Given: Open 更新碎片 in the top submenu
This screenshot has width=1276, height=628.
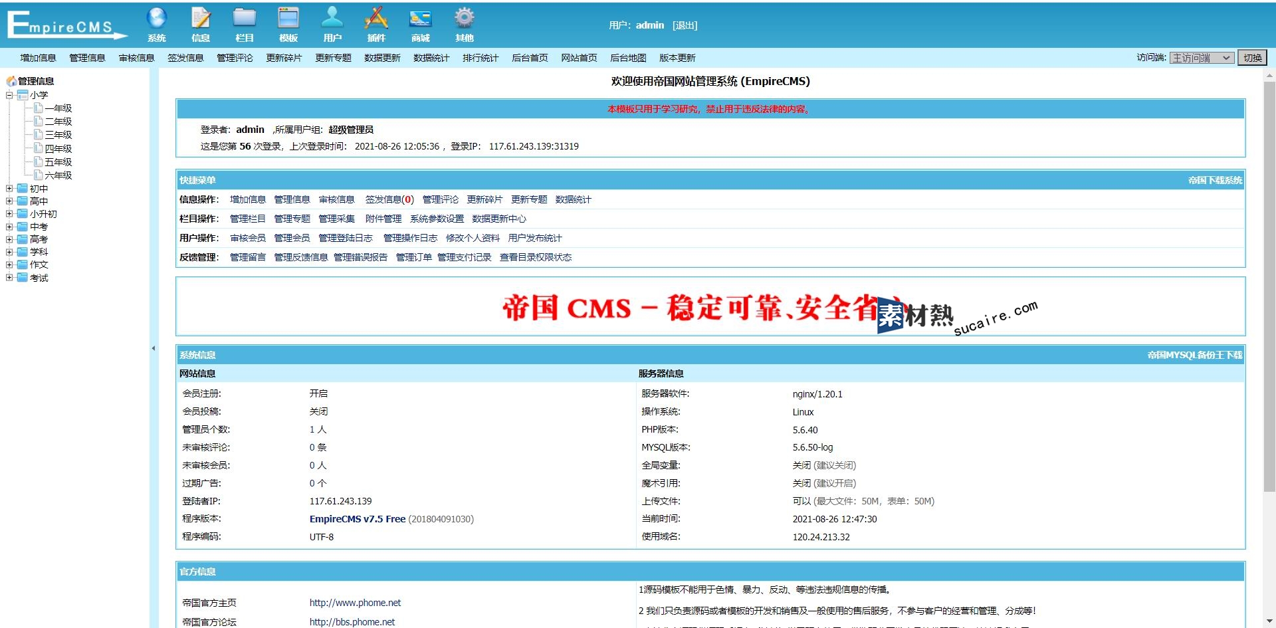Looking at the screenshot, I should 284,58.
